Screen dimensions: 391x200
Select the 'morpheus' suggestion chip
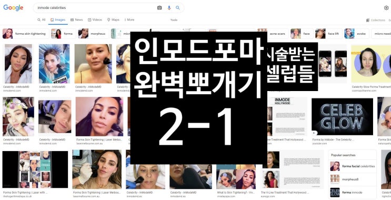tap(93, 34)
